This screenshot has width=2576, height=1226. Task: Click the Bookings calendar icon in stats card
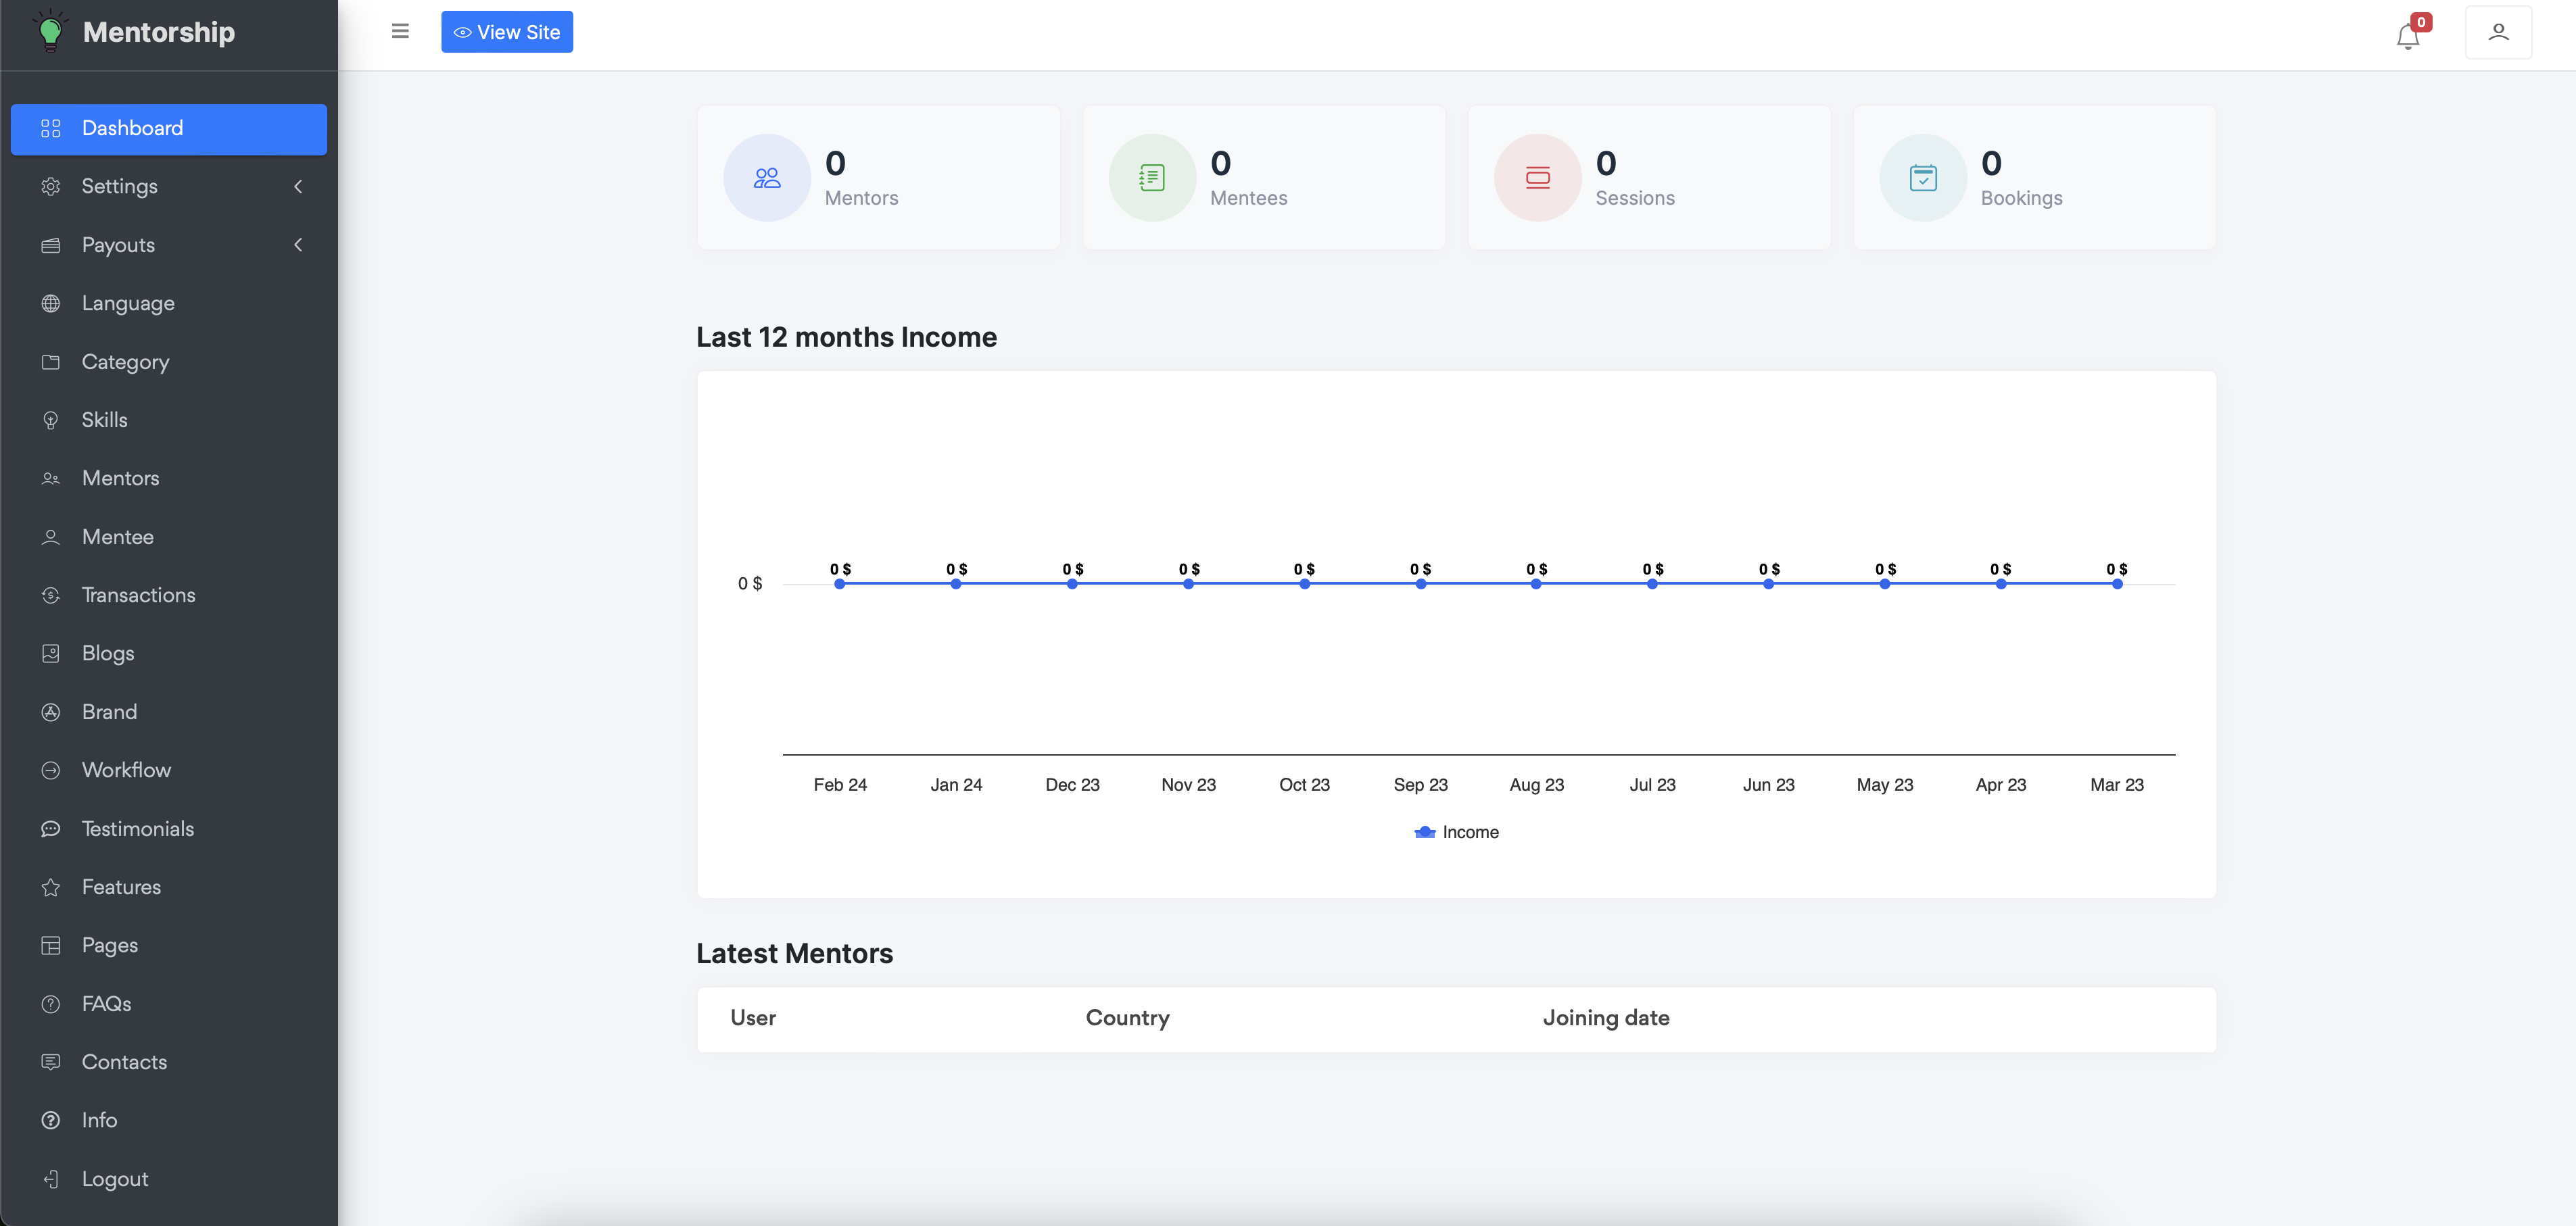point(1922,178)
